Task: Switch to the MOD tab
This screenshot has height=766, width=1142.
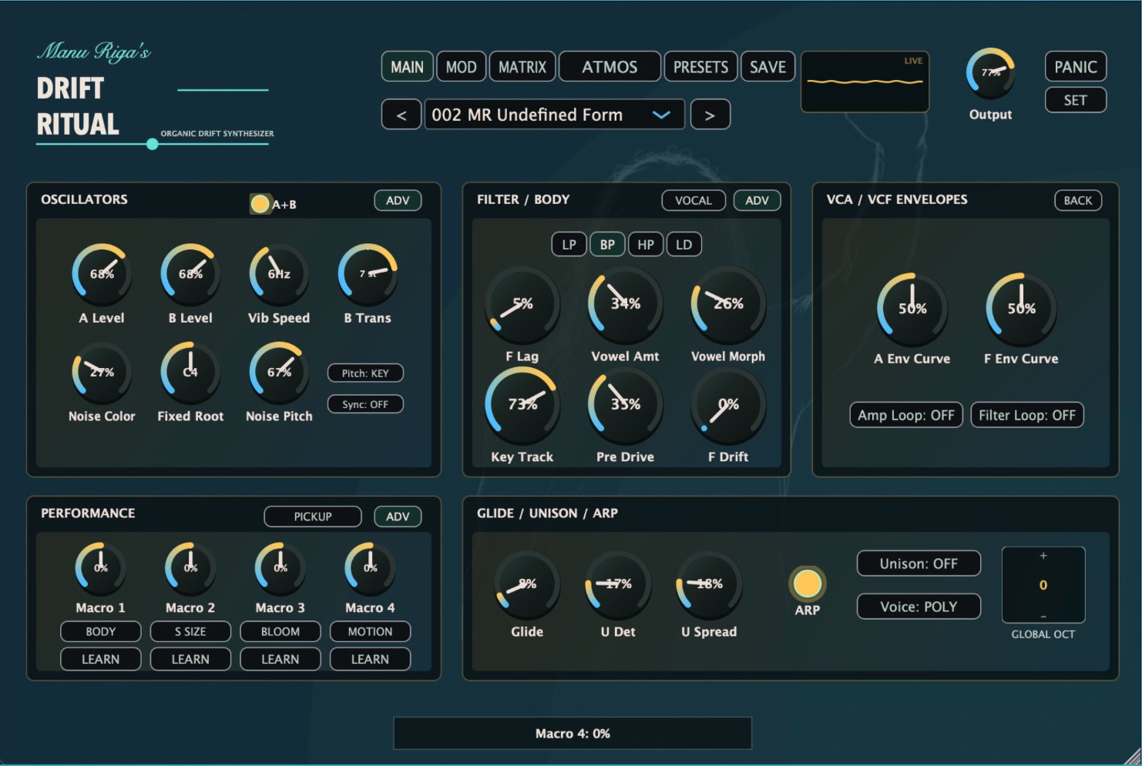Action: tap(461, 67)
